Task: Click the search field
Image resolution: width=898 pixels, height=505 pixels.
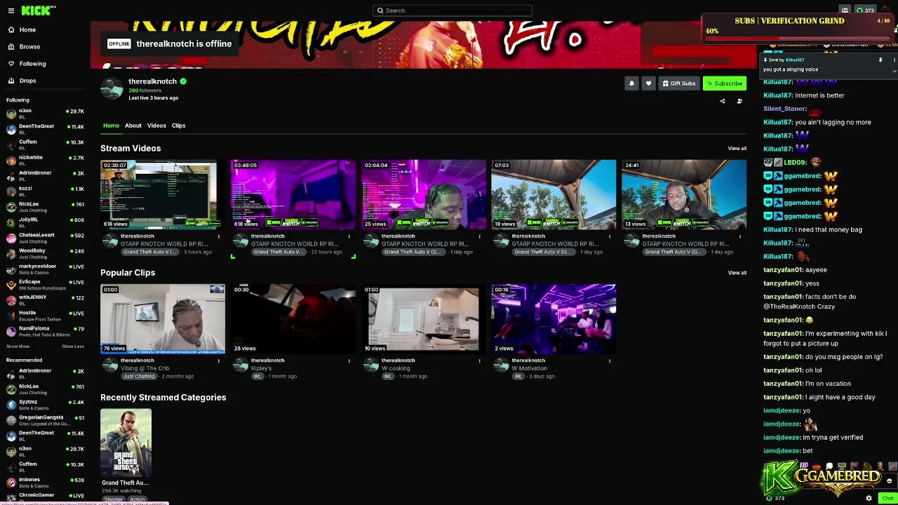Action: tap(453, 11)
